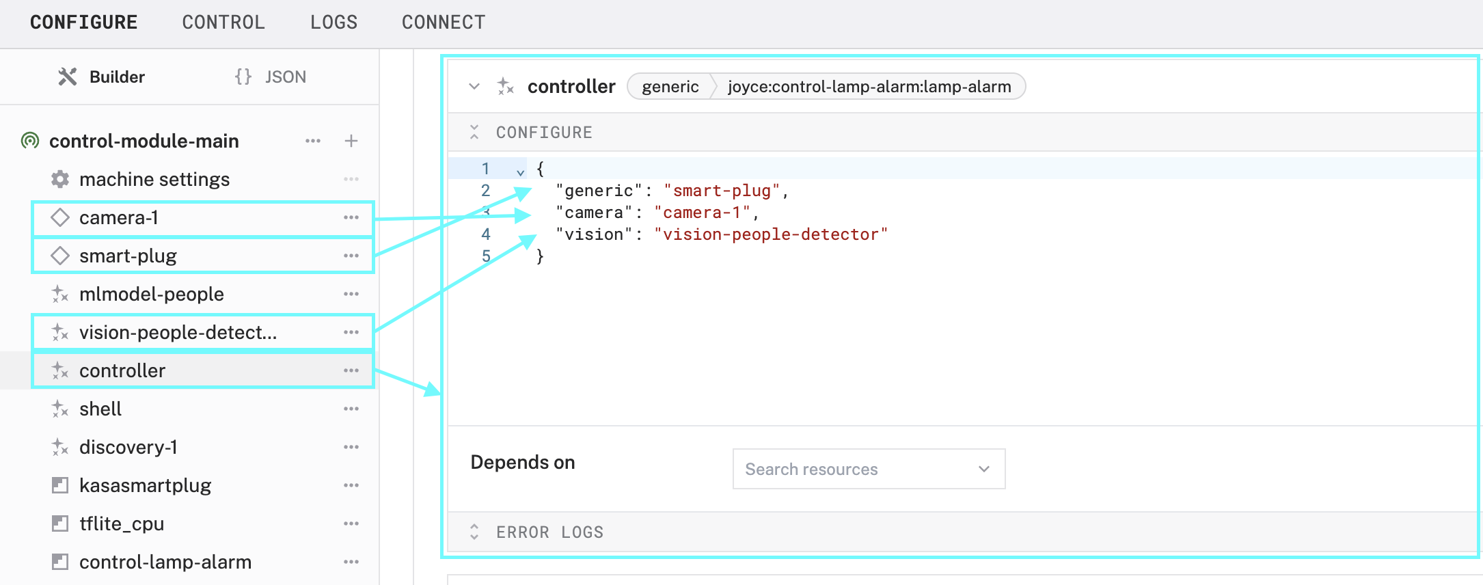1483x585 pixels.
Task: Open more options for tflite_cpu
Action: (351, 523)
